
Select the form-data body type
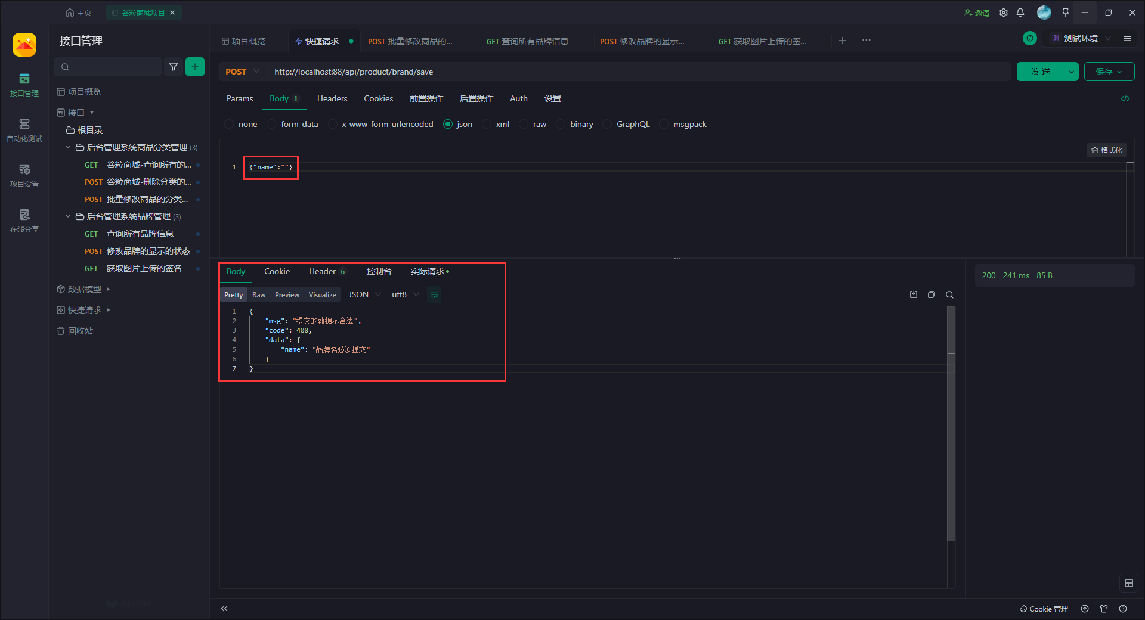272,124
